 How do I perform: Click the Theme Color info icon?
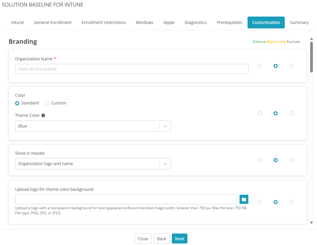tap(43, 115)
